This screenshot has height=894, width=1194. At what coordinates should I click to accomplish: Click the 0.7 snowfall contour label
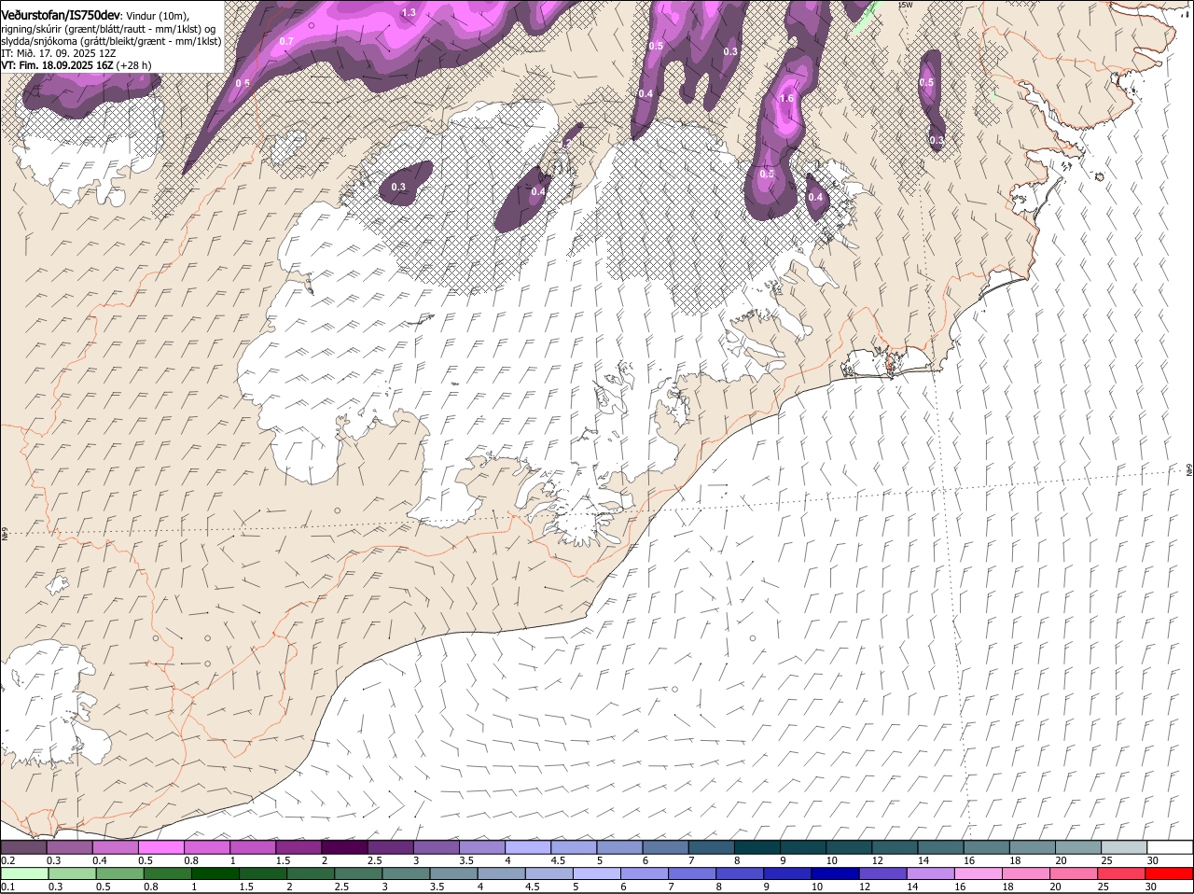tap(286, 41)
